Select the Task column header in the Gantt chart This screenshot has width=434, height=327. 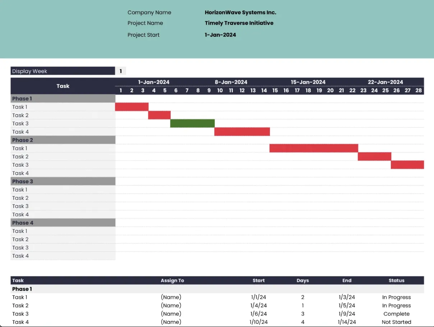click(63, 86)
